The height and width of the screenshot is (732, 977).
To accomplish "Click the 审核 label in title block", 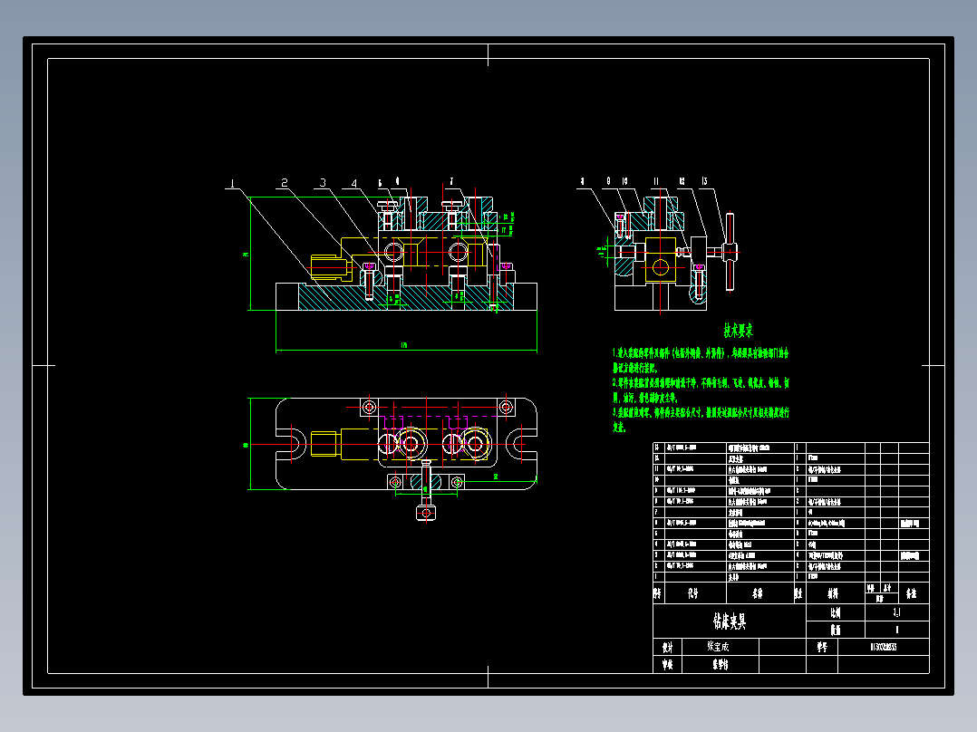I will (x=667, y=665).
